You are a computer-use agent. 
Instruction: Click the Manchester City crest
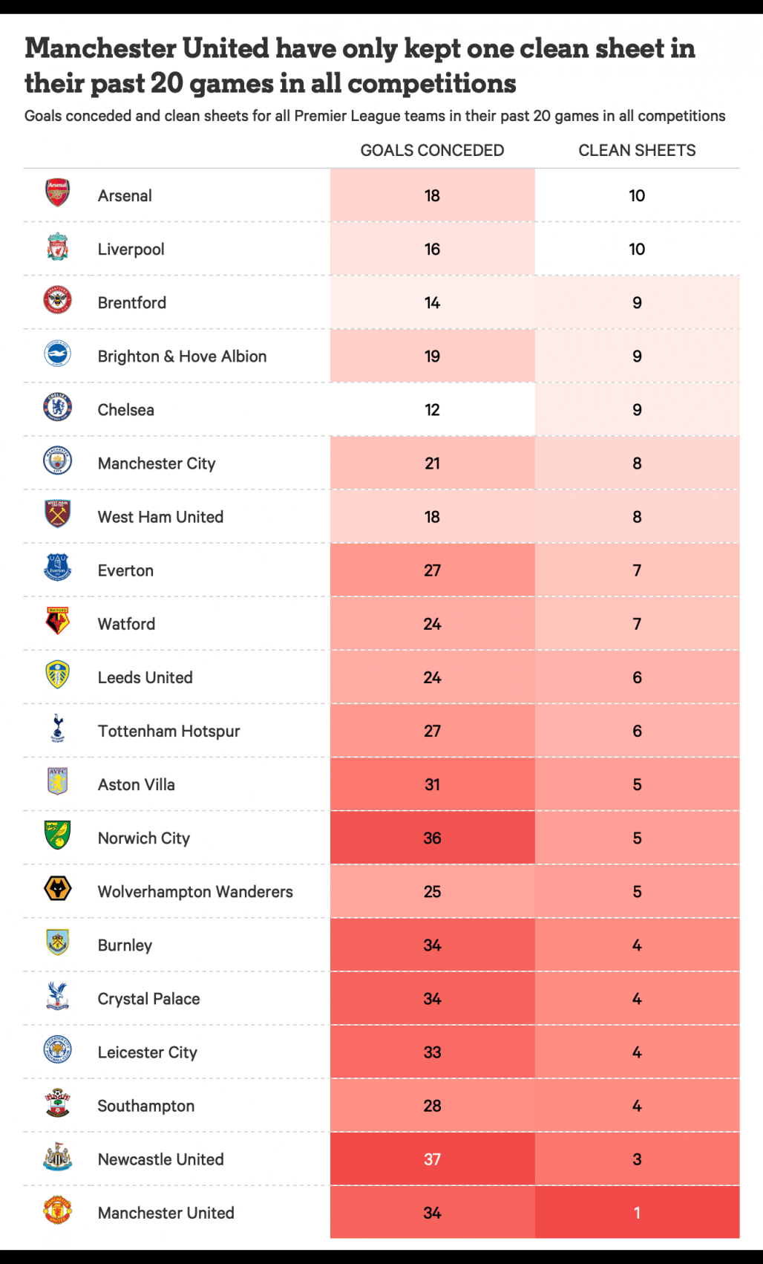[57, 461]
